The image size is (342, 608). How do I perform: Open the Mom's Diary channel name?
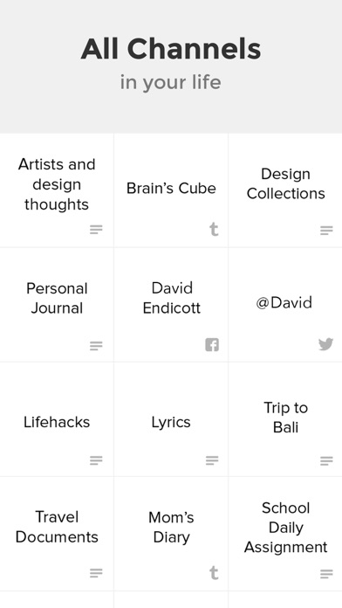[171, 528]
